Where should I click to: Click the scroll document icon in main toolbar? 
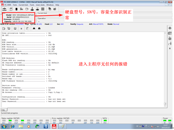pyautogui.click(x=11, y=9)
